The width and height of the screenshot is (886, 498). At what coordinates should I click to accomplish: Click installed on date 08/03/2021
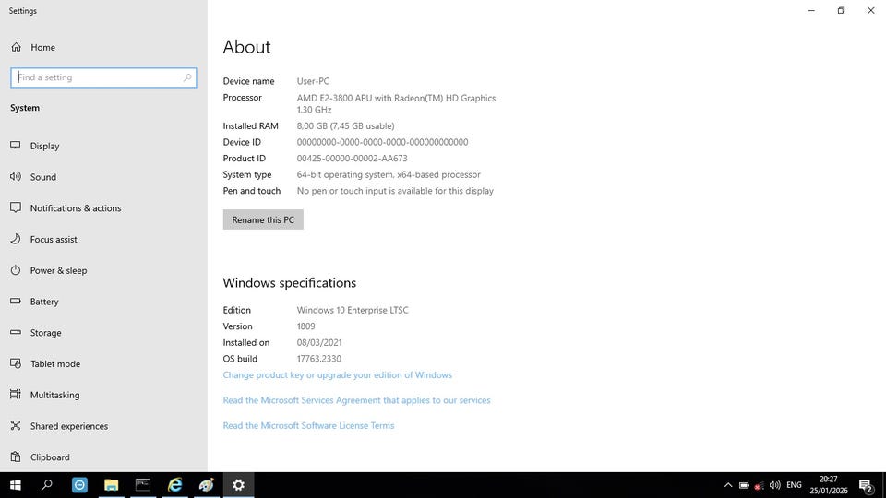[x=319, y=342]
